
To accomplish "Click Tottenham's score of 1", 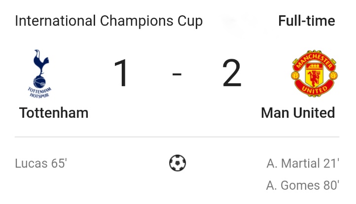I will 122,74.
